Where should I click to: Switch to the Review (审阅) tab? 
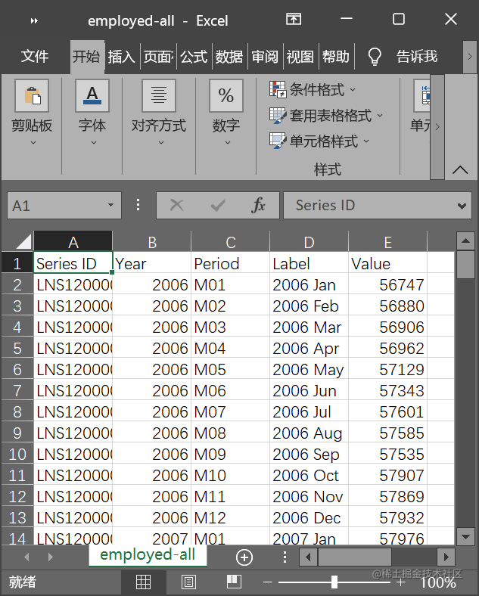click(265, 57)
